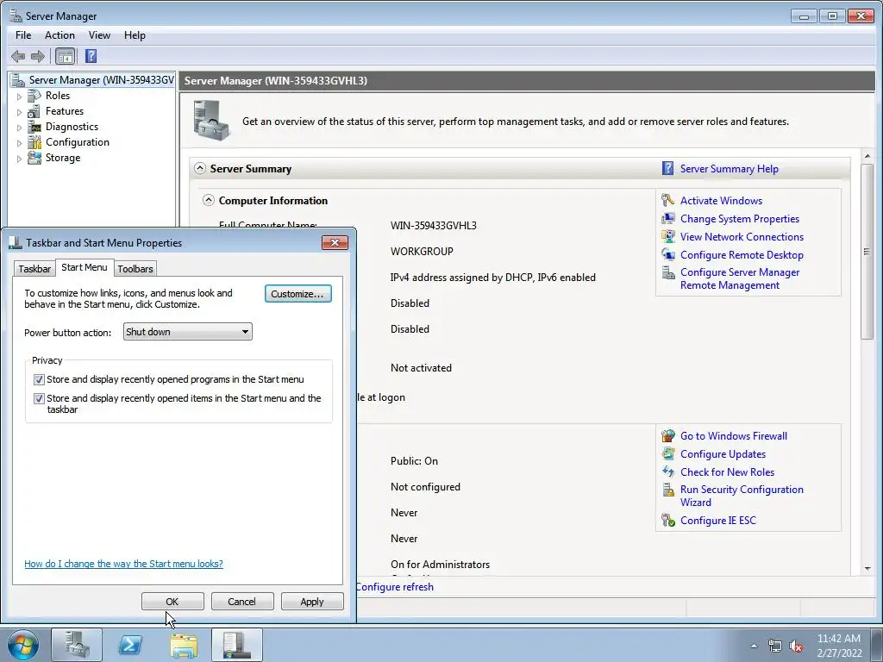This screenshot has height=662, width=883.
Task: Click the Go to Windows Firewall icon
Action: click(x=668, y=435)
